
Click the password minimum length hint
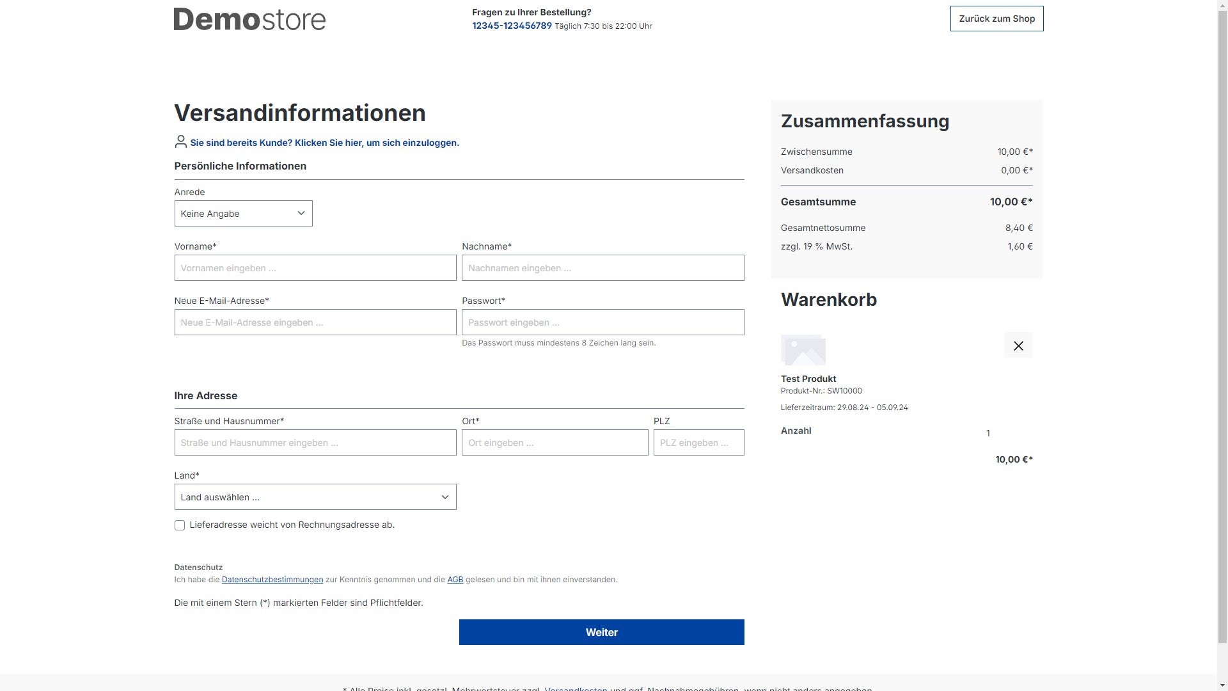point(558,343)
